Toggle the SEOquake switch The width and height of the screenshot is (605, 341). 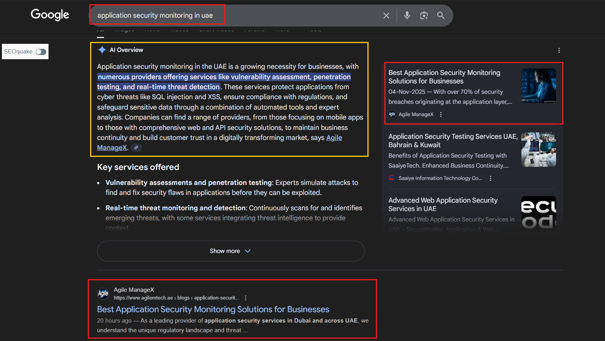pyautogui.click(x=41, y=52)
